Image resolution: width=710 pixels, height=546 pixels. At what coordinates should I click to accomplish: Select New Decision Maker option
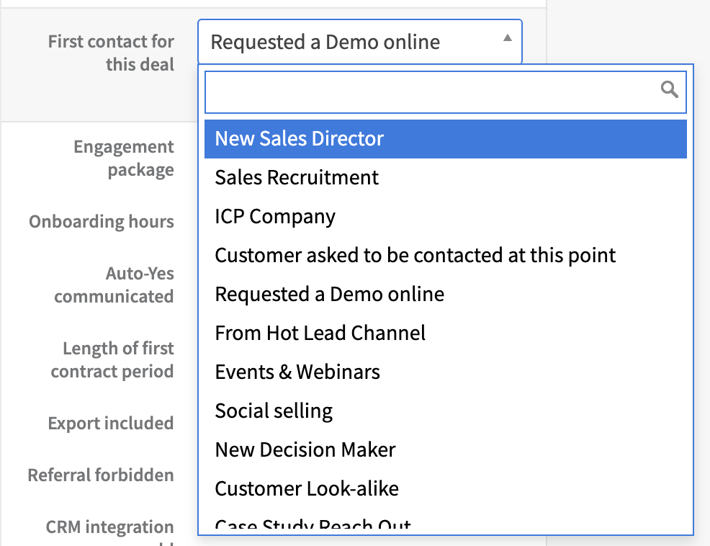305,450
